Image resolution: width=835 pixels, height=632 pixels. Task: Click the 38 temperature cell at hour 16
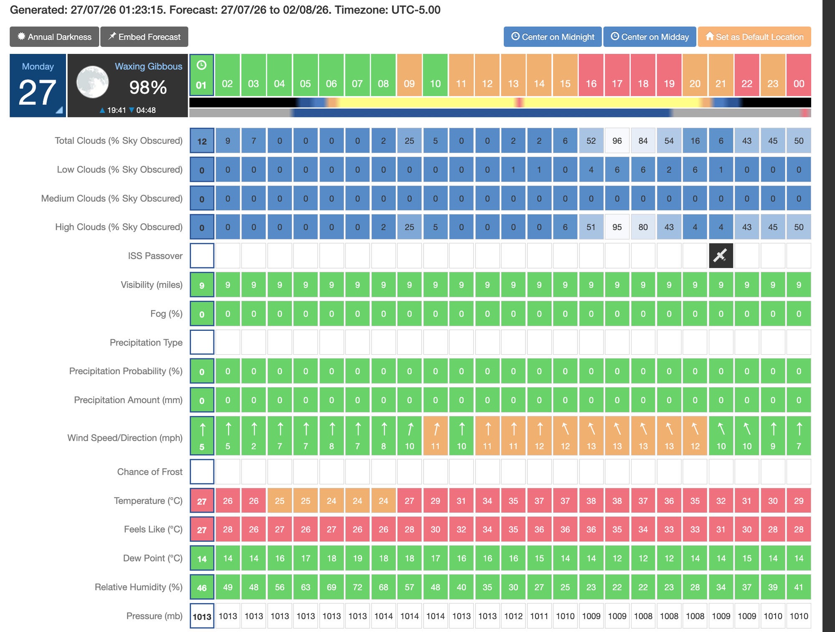click(591, 501)
